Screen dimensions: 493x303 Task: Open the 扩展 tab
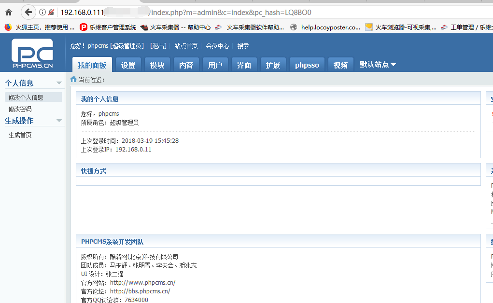click(273, 65)
